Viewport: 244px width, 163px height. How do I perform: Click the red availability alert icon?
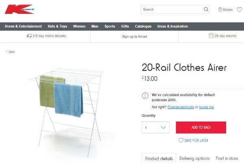145,96
